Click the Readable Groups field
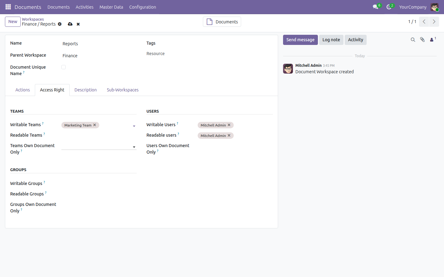 pyautogui.click(x=99, y=194)
